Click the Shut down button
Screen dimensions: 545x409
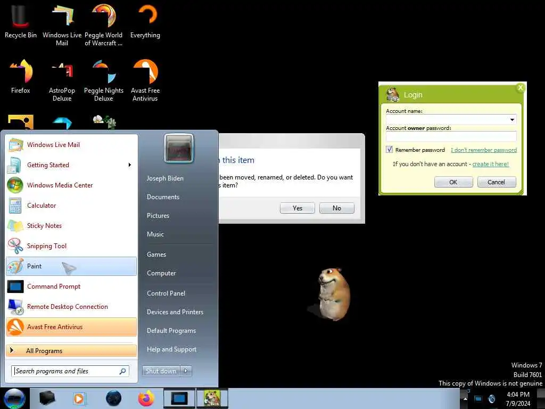[x=161, y=371]
